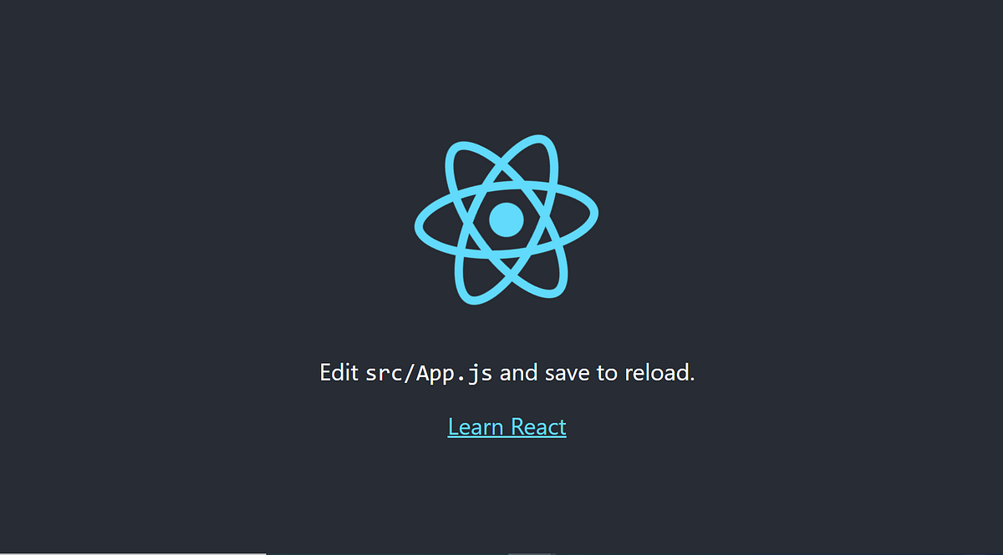This screenshot has height=555, width=1003.
Task: Click the white strip at the bottom-left edge
Action: tap(133, 553)
